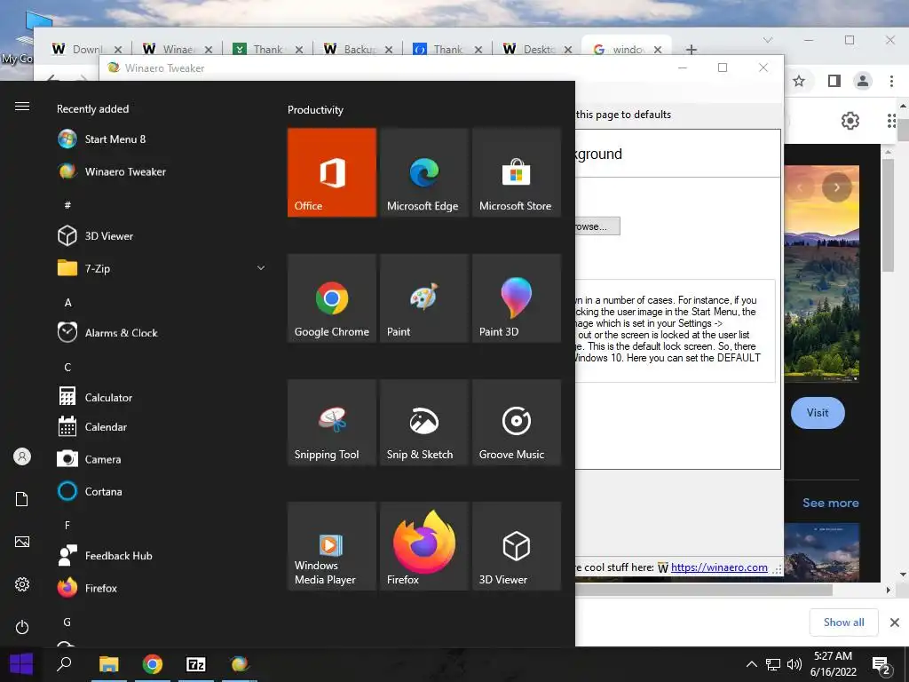Show hidden system tray icons
Viewport: 909px width, 682px height.
[x=751, y=664]
